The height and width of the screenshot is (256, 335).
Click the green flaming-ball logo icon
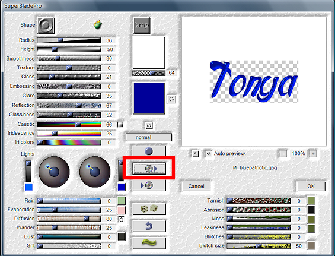[98, 24]
